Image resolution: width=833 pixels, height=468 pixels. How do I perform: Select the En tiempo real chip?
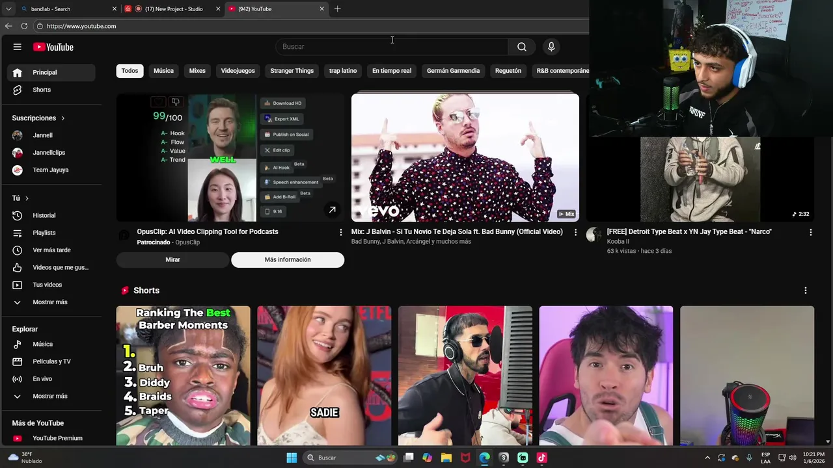(392, 71)
